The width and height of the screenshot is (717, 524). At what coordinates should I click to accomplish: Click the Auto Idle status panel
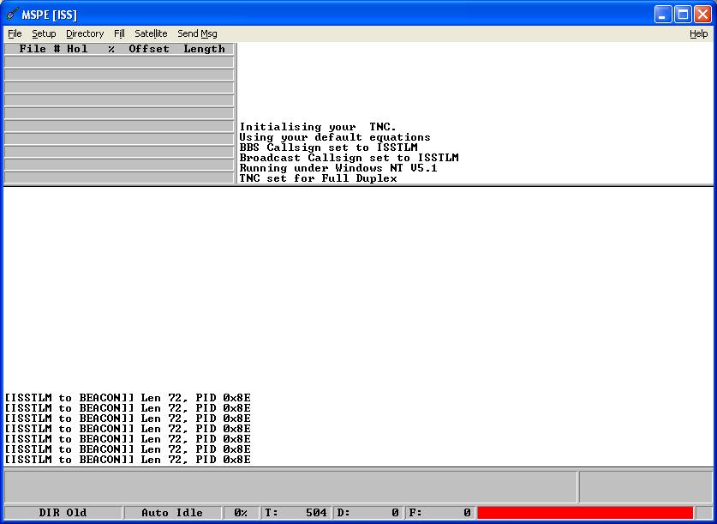tap(172, 513)
